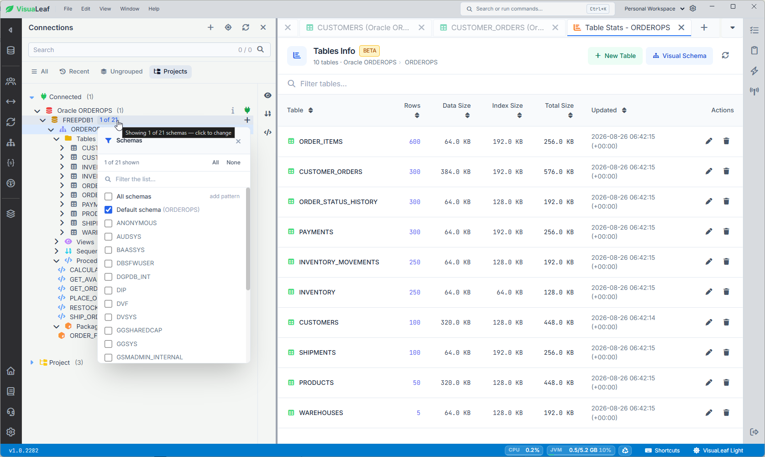Image resolution: width=765 pixels, height=457 pixels.
Task: Click the locate target icon in Connections header
Action: 228,27
